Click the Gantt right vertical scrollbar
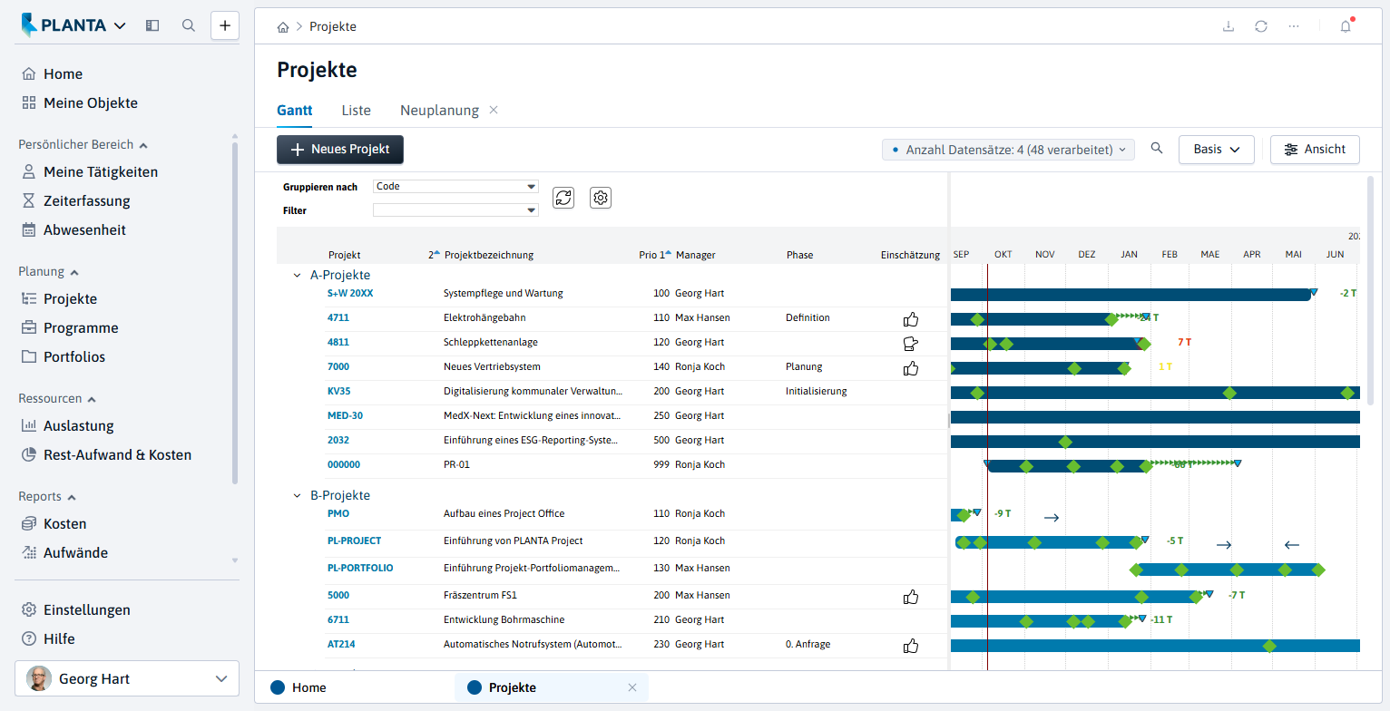Screen dimensions: 1390x711 pos(1370,290)
